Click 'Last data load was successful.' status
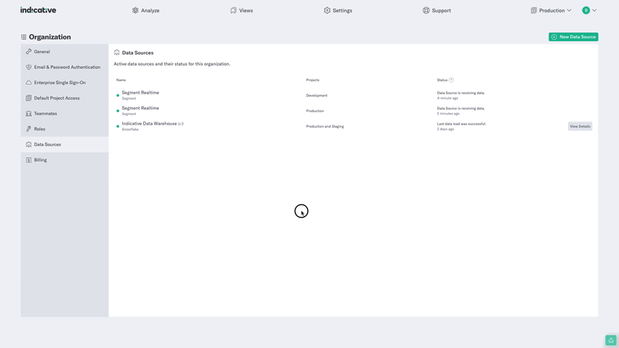619x348 pixels. [x=461, y=124]
